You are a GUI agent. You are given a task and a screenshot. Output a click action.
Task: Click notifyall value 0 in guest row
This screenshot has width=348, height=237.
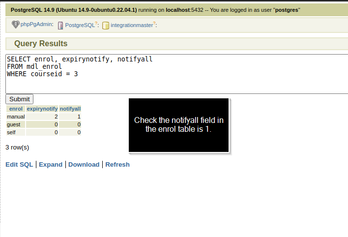pyautogui.click(x=70, y=124)
